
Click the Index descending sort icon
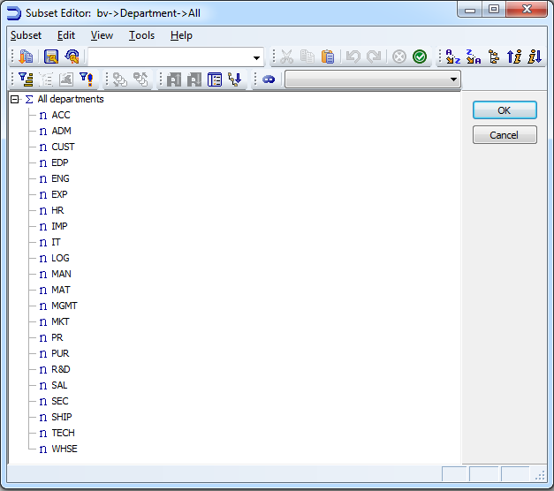[535, 57]
